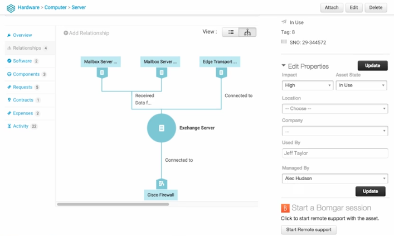The height and width of the screenshot is (236, 394).
Task: Click the Exchange Server label
Action: click(197, 128)
